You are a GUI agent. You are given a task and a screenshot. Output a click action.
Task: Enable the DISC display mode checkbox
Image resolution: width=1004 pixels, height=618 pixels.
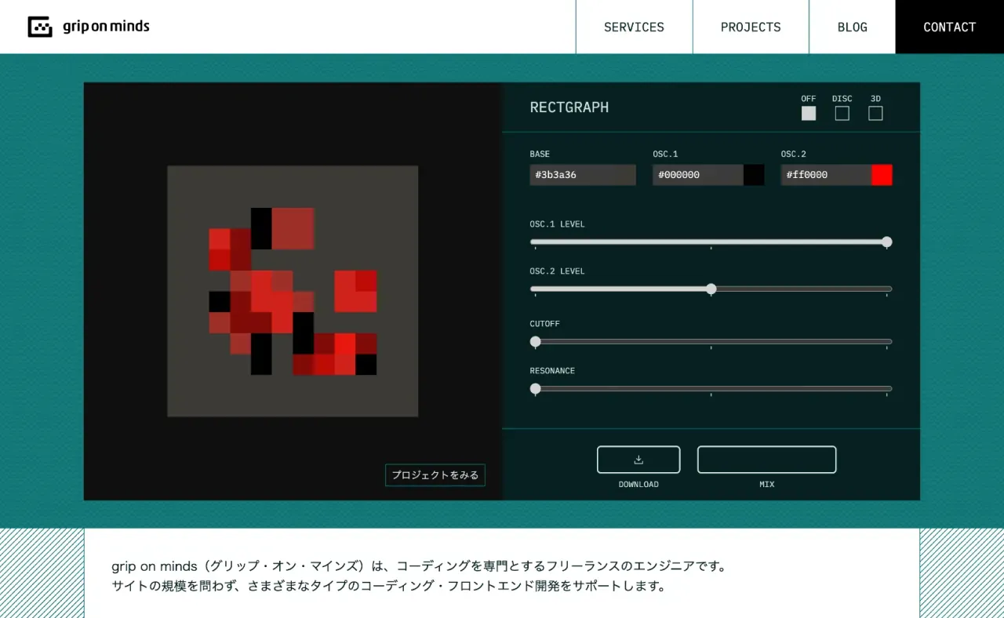click(x=841, y=113)
